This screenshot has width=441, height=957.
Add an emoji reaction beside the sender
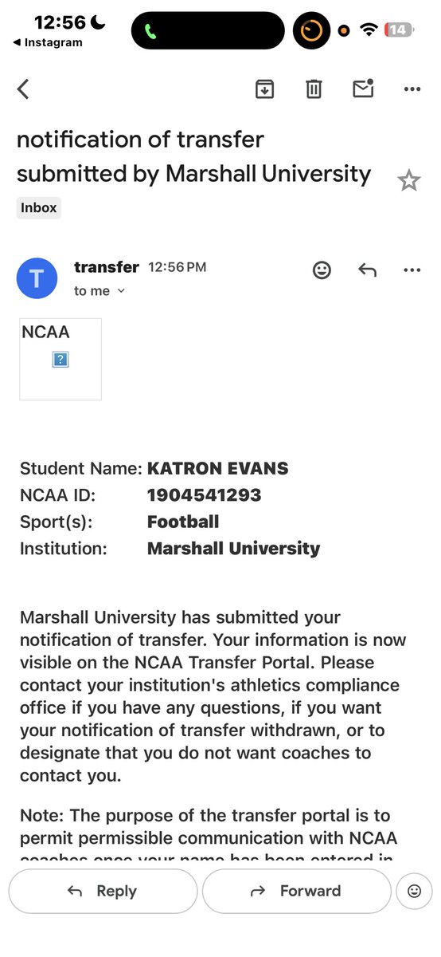pyautogui.click(x=322, y=270)
